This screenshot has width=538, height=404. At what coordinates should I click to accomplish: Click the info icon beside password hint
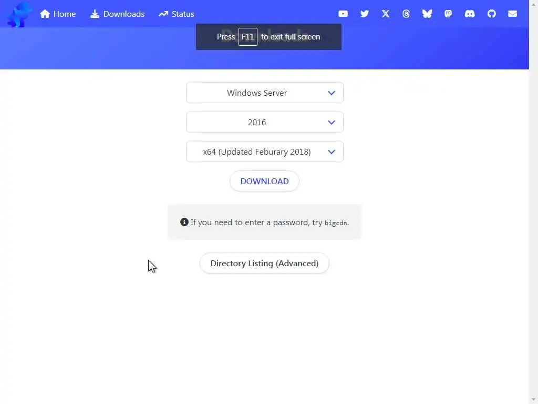click(184, 222)
